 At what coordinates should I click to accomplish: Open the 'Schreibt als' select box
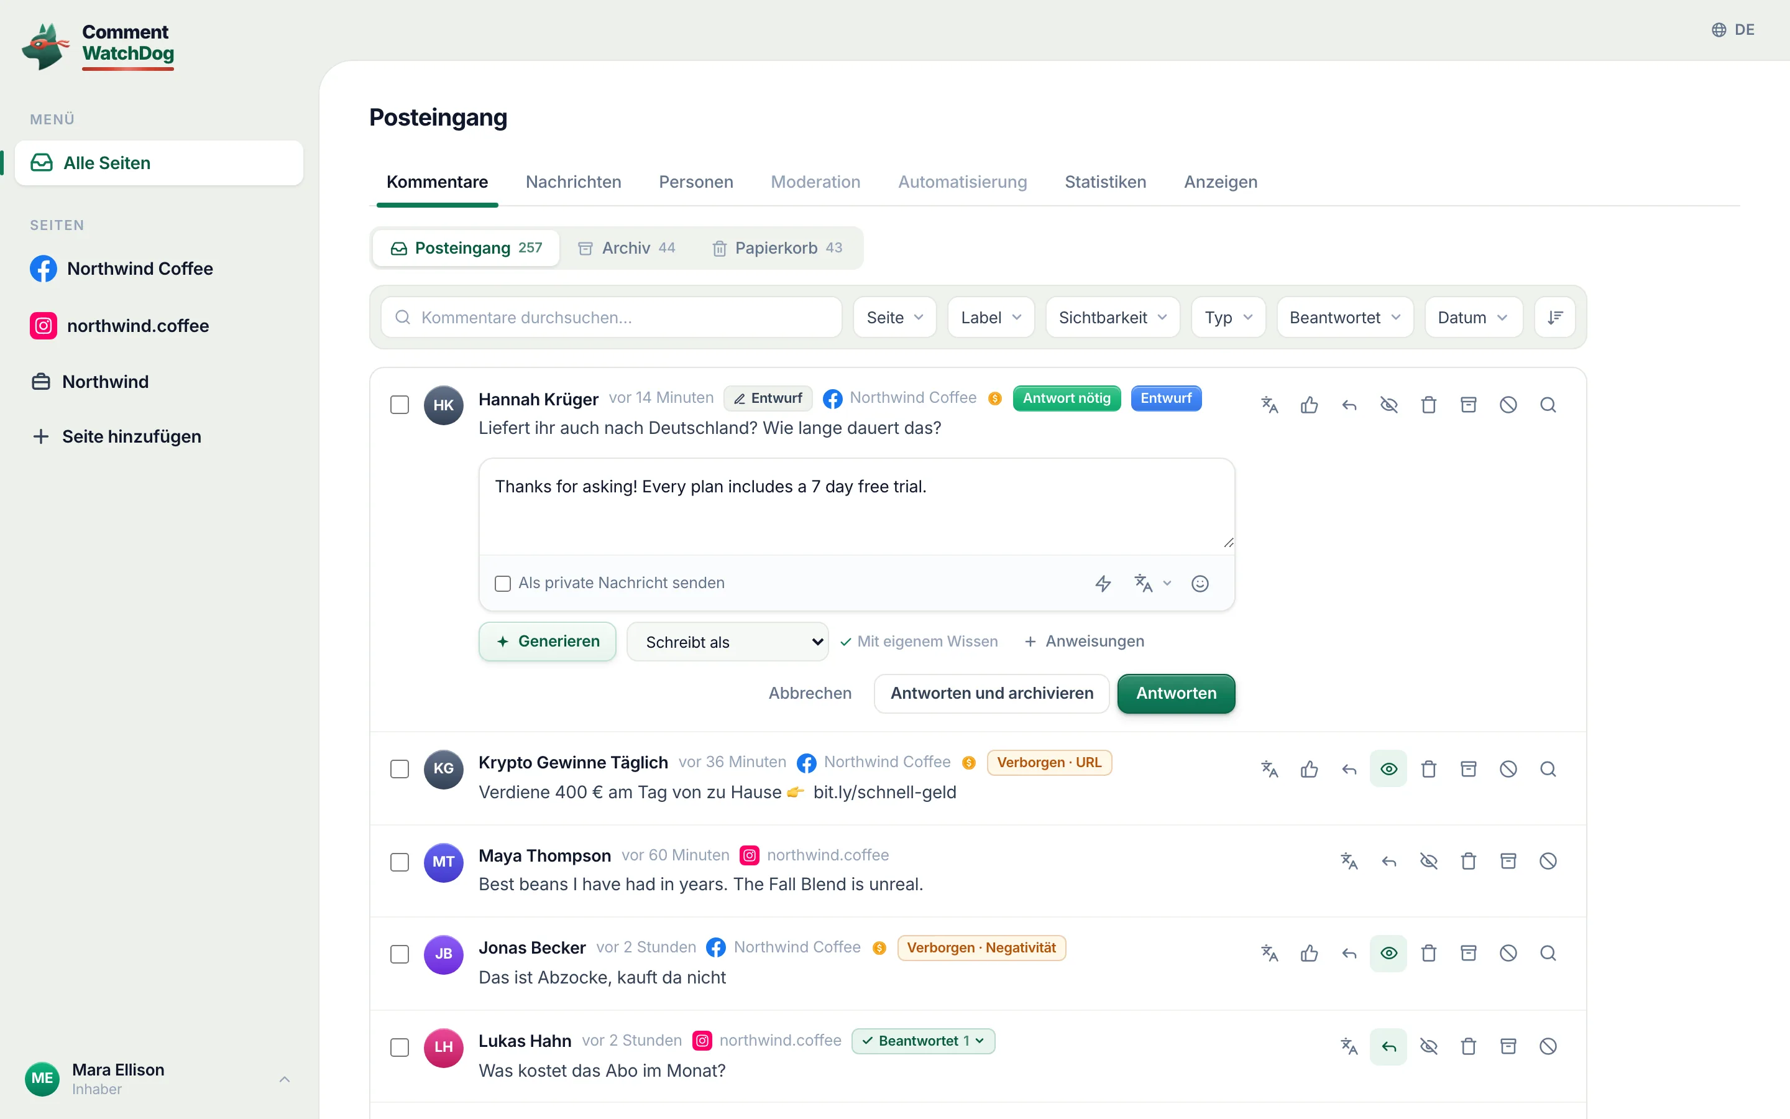(727, 642)
